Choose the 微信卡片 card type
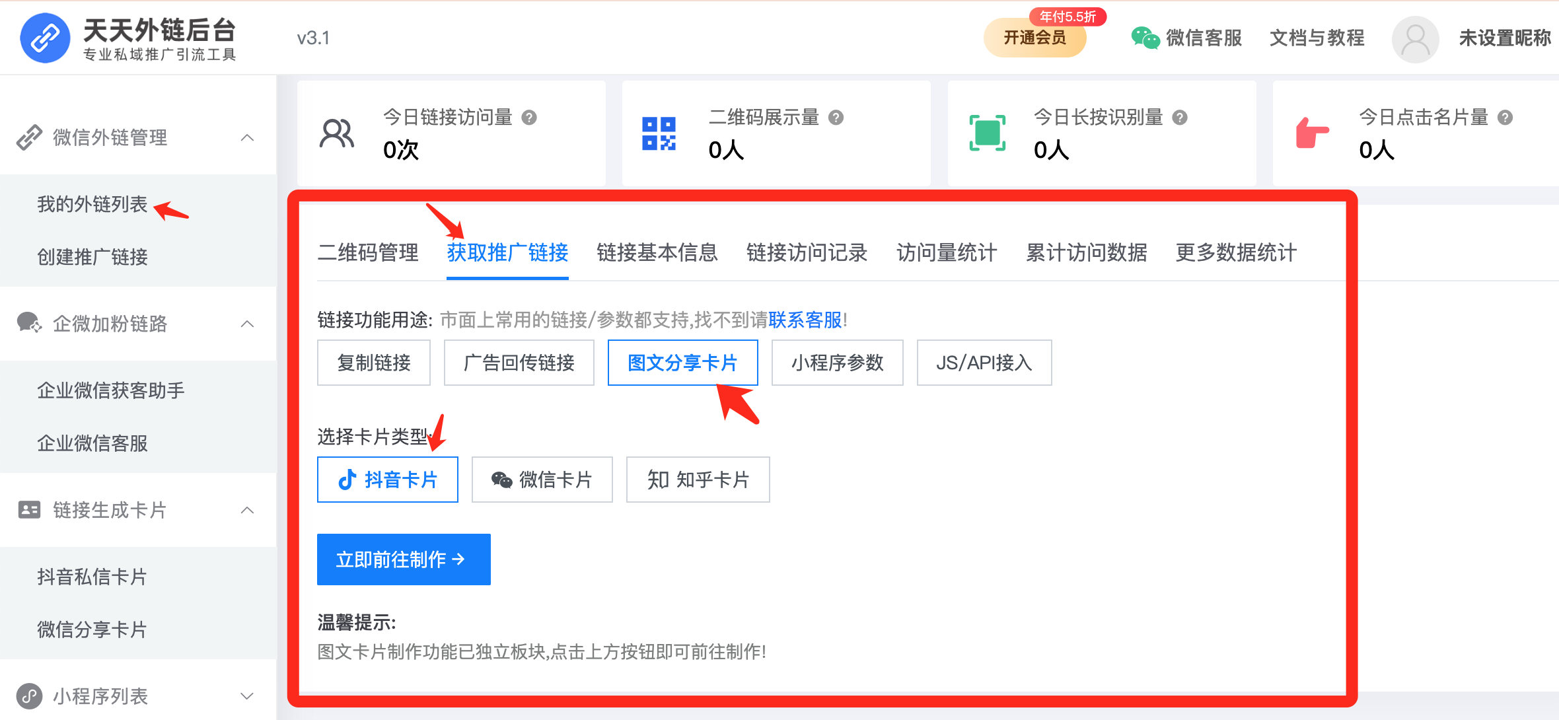This screenshot has width=1559, height=720. 542,480
